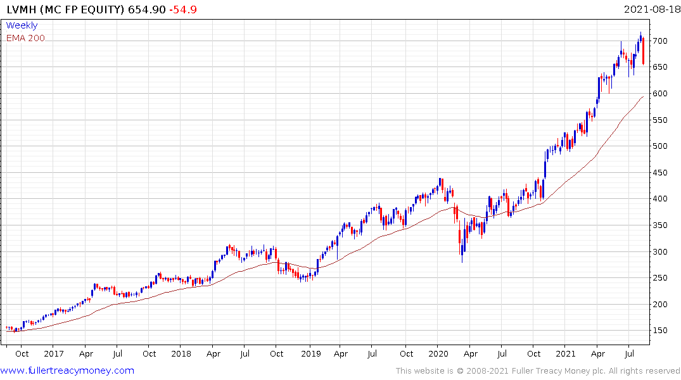Select the 654.90 last price value
The width and height of the screenshot is (681, 380).
[147, 9]
